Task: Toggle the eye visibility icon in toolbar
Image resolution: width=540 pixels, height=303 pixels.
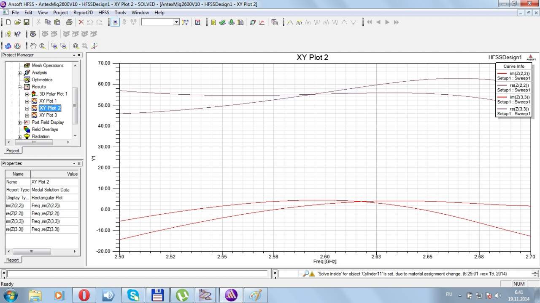Action: [x=33, y=34]
